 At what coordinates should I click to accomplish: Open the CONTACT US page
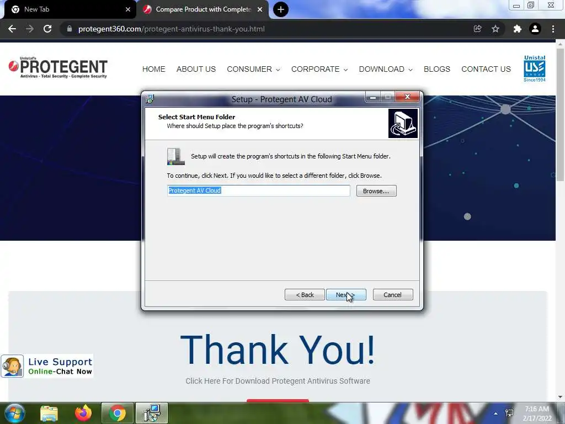click(486, 69)
